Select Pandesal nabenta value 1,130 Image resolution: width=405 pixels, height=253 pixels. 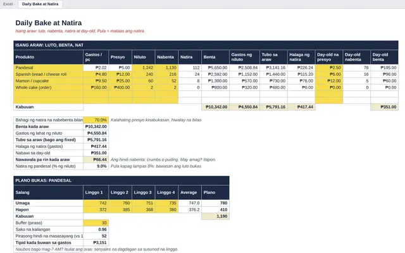166,68
